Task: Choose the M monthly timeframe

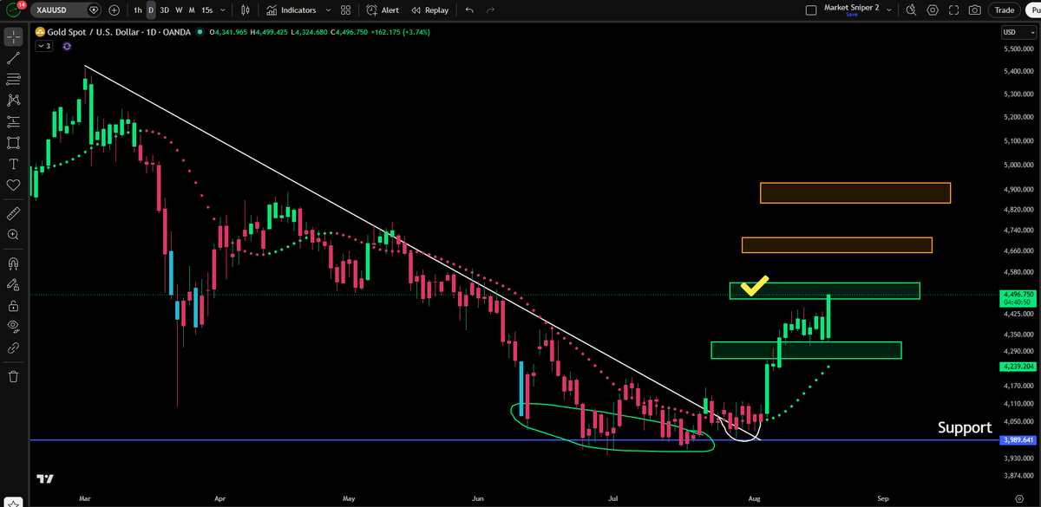Action: (x=191, y=10)
